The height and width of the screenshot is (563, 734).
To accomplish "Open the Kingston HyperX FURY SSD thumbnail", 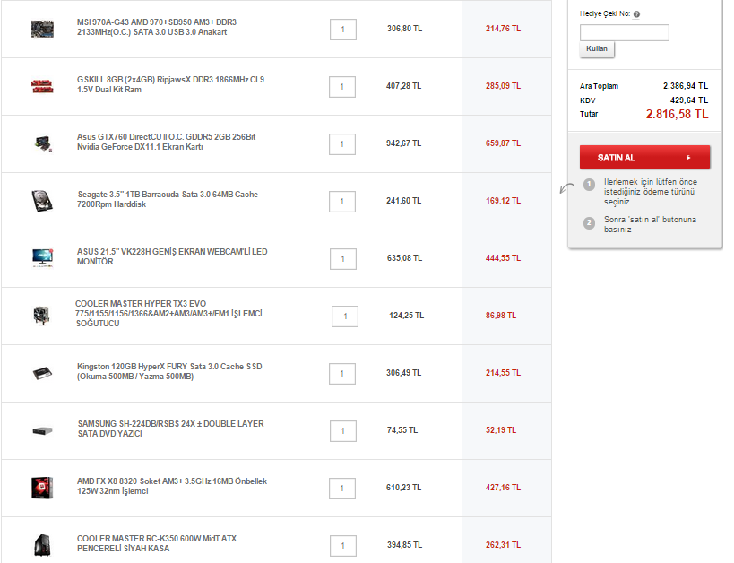I will click(x=42, y=373).
